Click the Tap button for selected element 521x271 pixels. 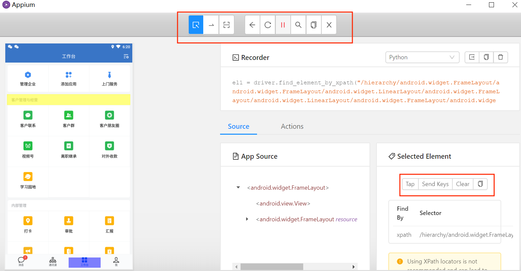(x=410, y=184)
